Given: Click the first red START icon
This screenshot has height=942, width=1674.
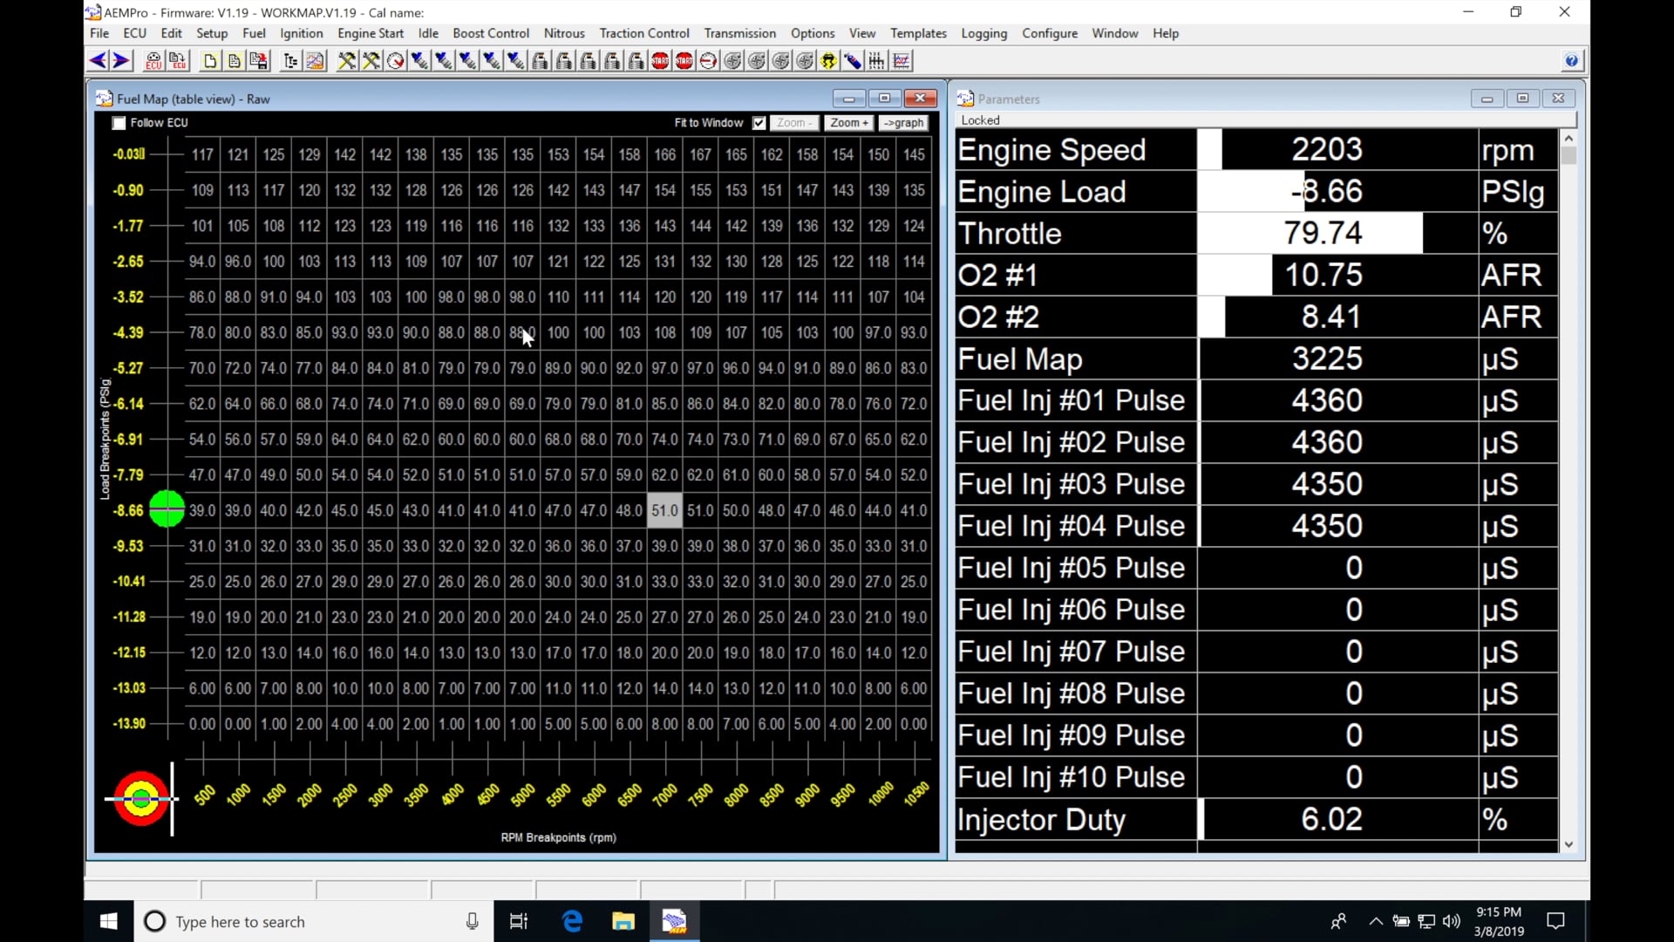Looking at the screenshot, I should (x=660, y=61).
